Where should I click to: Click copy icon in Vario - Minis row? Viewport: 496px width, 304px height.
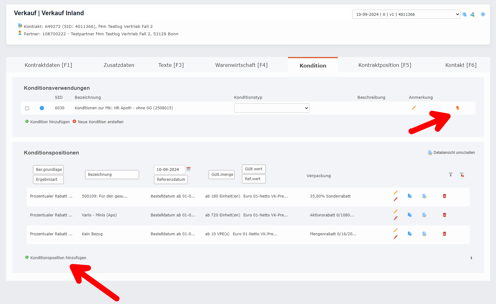tap(410, 215)
